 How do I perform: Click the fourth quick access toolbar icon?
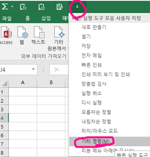(x=60, y=7)
